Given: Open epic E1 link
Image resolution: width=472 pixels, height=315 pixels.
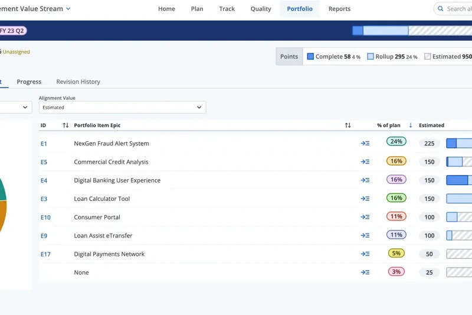Looking at the screenshot, I should pos(44,144).
